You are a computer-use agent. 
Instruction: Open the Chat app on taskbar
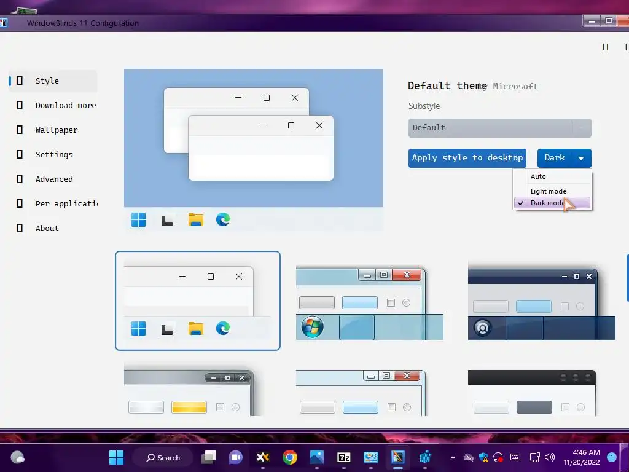235,457
